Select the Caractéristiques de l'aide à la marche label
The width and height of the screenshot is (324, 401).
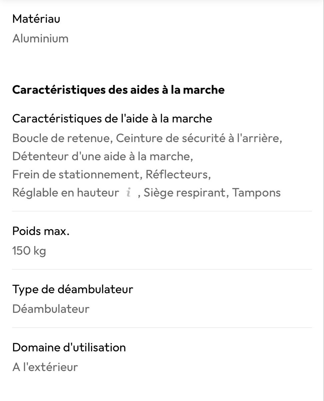click(112, 118)
